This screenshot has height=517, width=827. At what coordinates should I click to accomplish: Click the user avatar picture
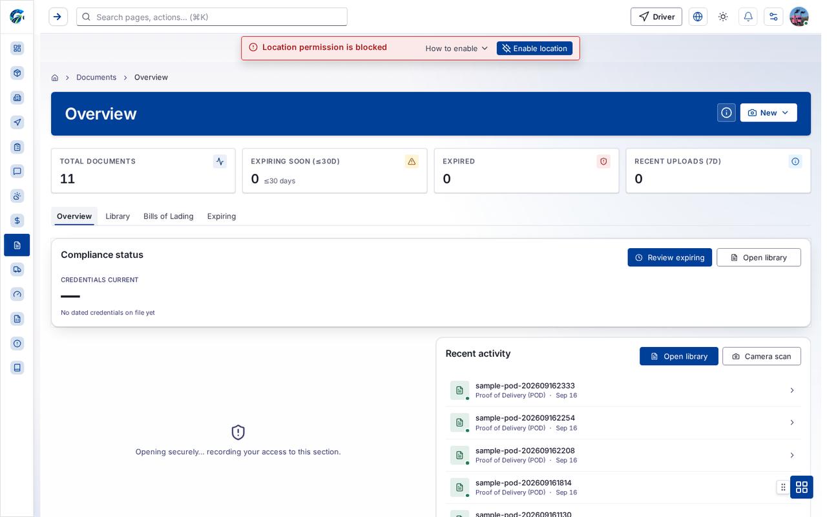(799, 17)
